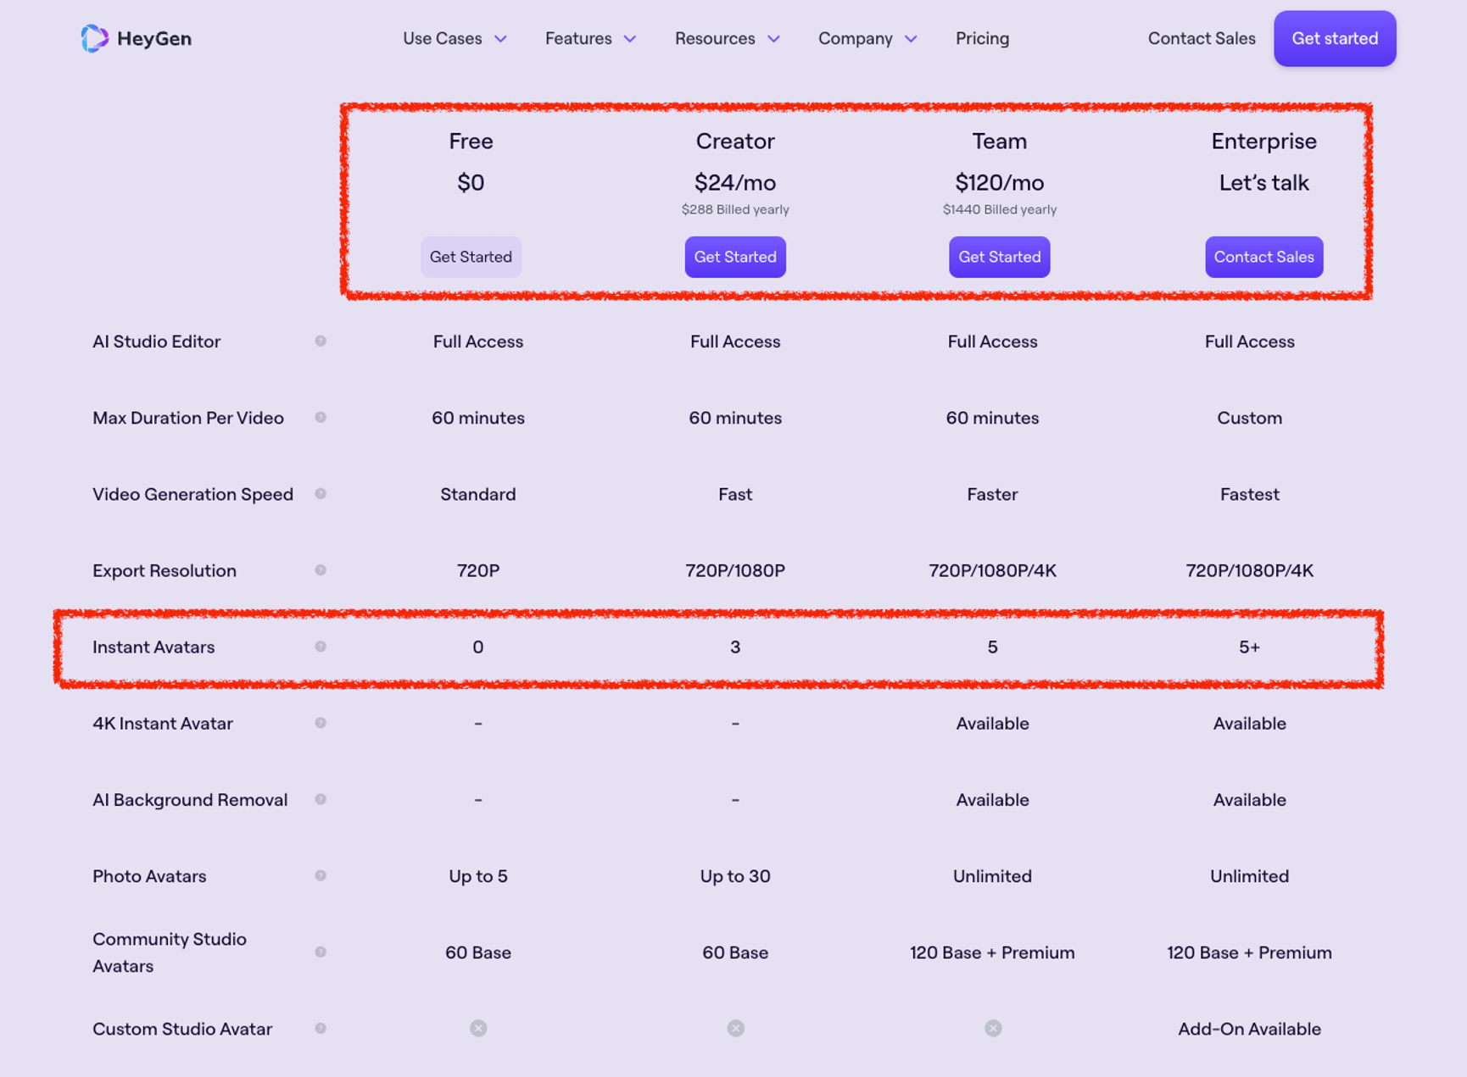Go to the Pricing page link

click(x=982, y=38)
